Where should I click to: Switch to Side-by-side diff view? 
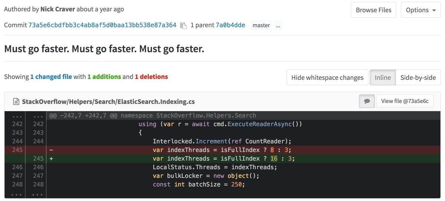[x=418, y=78]
